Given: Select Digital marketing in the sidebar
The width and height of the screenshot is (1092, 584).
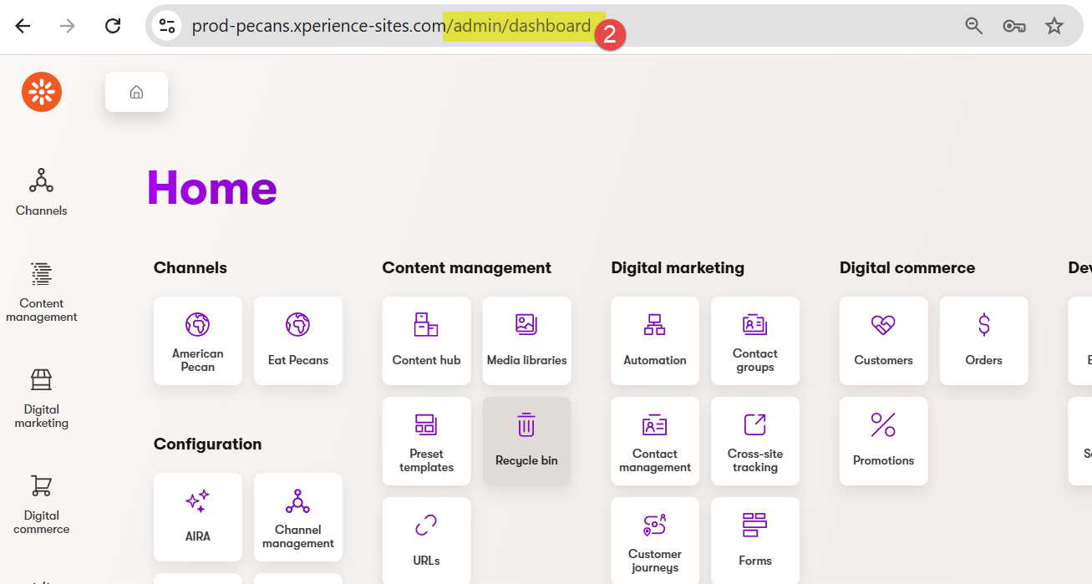Looking at the screenshot, I should (42, 398).
